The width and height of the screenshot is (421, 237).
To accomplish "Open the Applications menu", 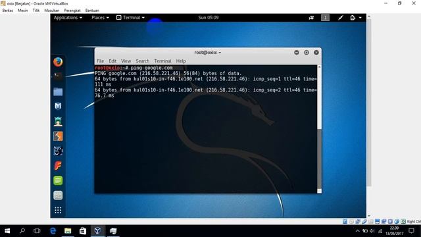I will [68, 18].
